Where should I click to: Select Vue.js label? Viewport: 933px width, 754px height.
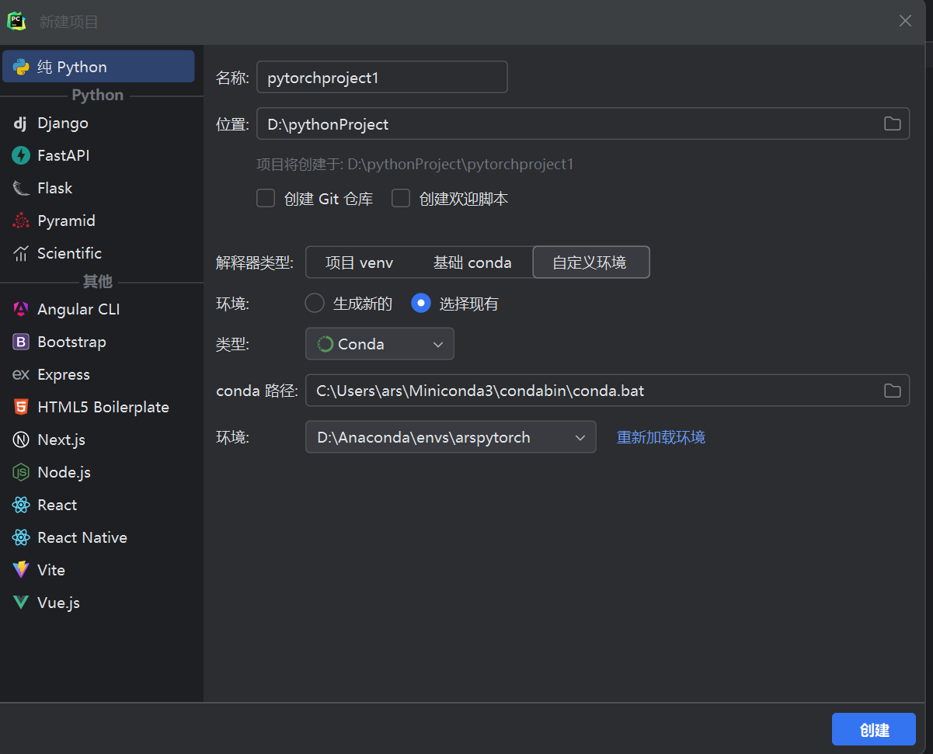(59, 603)
